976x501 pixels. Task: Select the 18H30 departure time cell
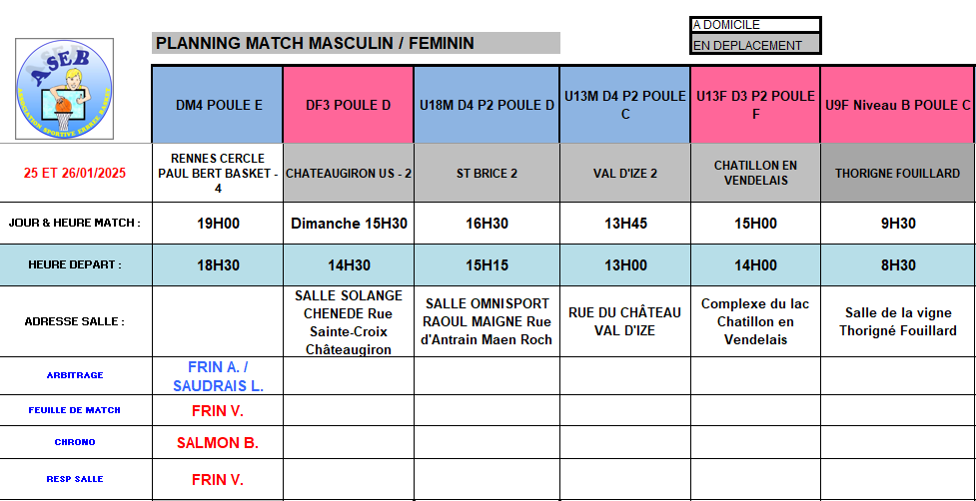point(218,265)
